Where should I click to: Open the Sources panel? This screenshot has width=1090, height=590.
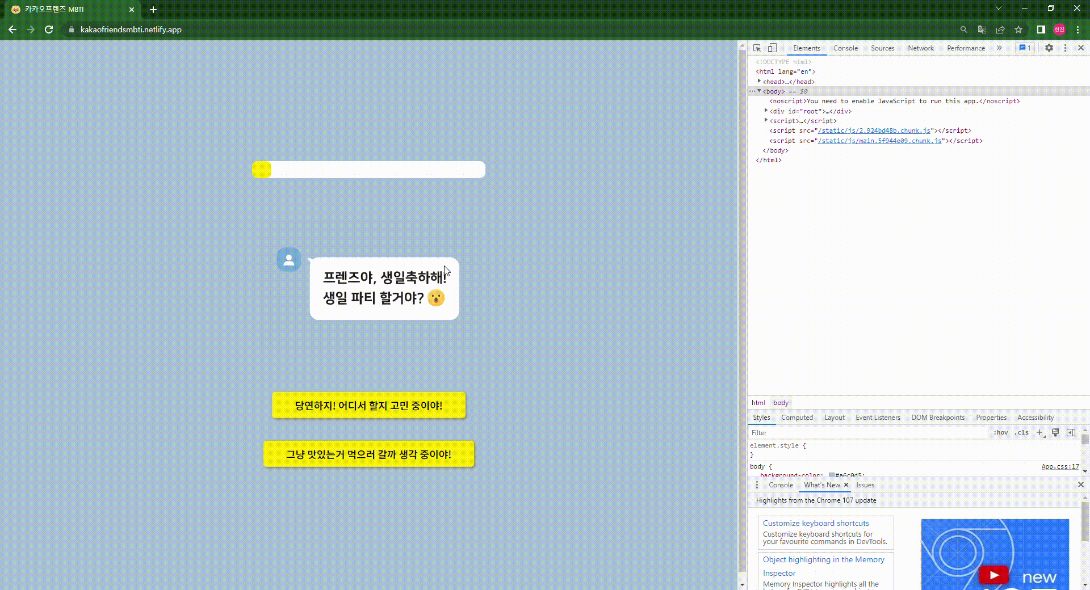tap(882, 48)
